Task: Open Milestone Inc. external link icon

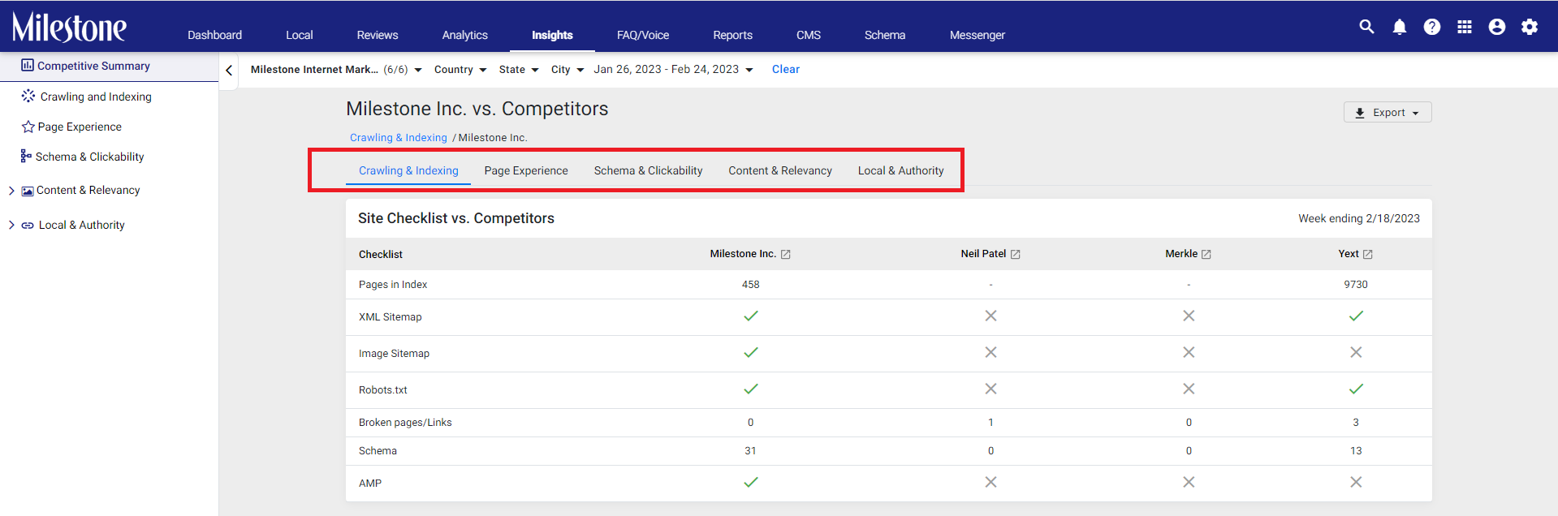Action: (x=786, y=255)
